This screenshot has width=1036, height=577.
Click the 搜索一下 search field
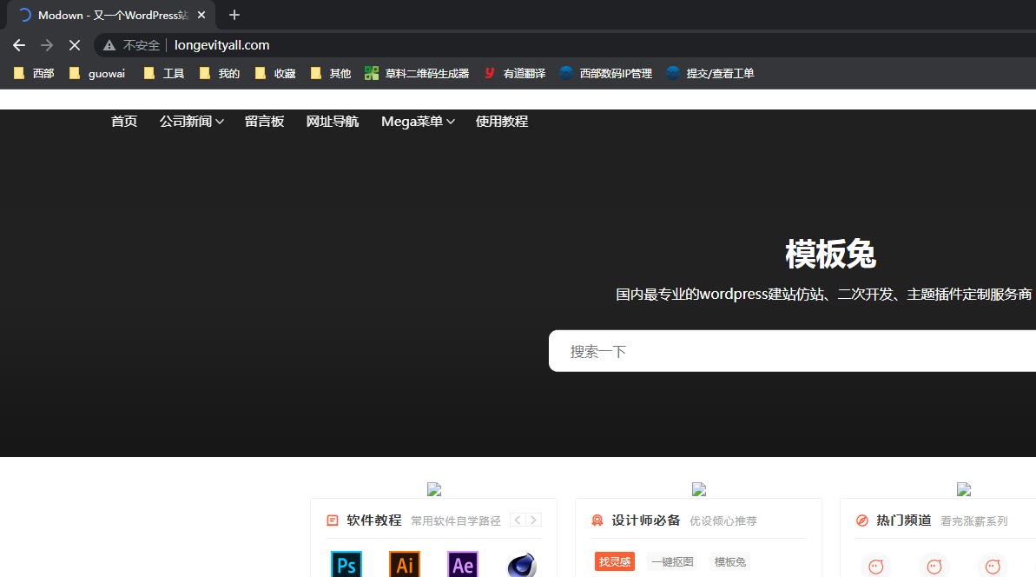(x=792, y=351)
